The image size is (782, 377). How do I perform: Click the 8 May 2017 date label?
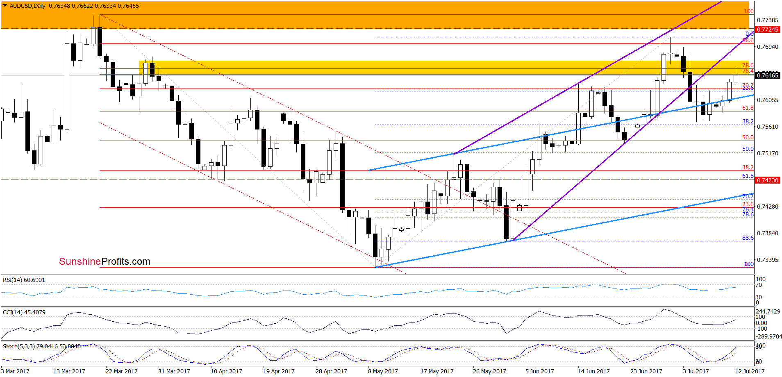pos(383,371)
